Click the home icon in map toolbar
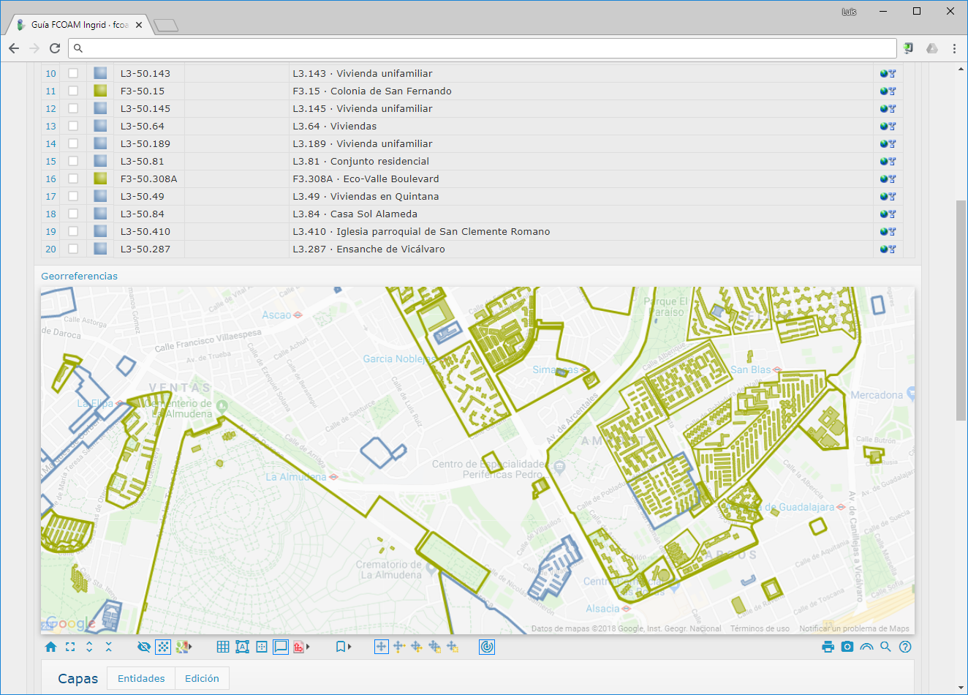This screenshot has height=695, width=968. (x=50, y=647)
